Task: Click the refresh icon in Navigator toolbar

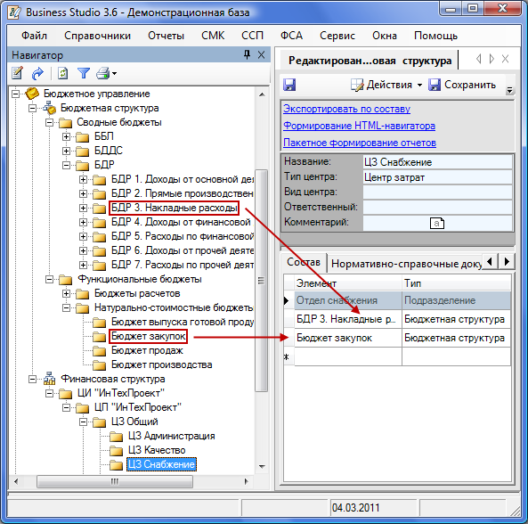Action: click(62, 73)
